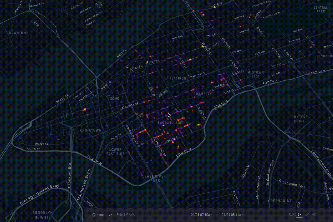Click the Gramercy neighborhood label

click(x=203, y=94)
